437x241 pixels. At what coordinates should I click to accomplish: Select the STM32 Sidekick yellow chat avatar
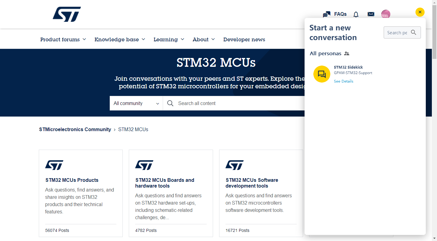pos(322,74)
